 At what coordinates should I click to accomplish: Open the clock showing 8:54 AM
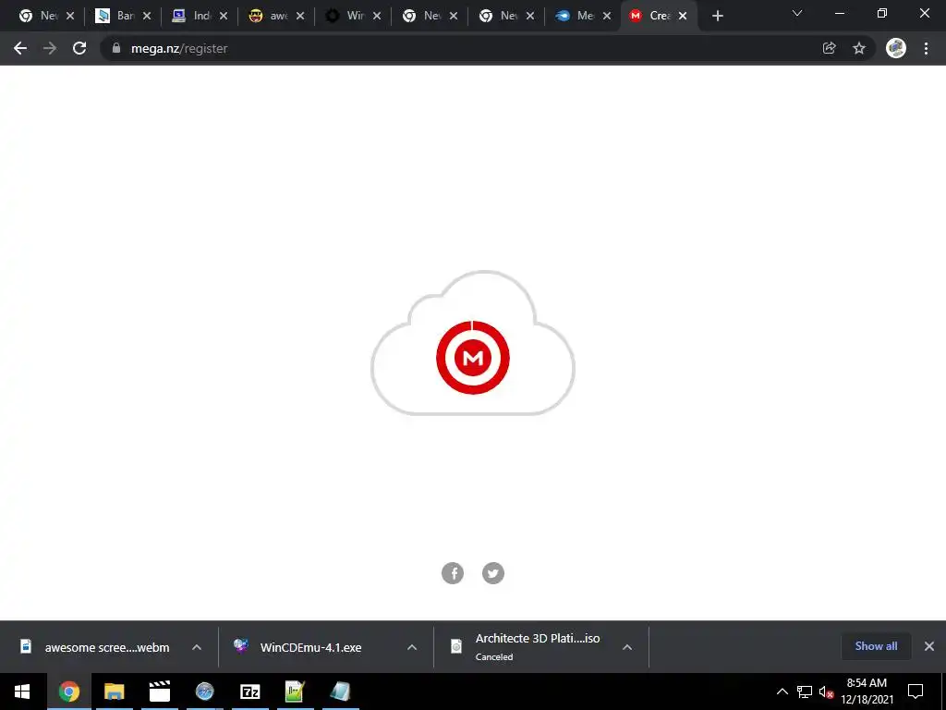click(x=867, y=692)
